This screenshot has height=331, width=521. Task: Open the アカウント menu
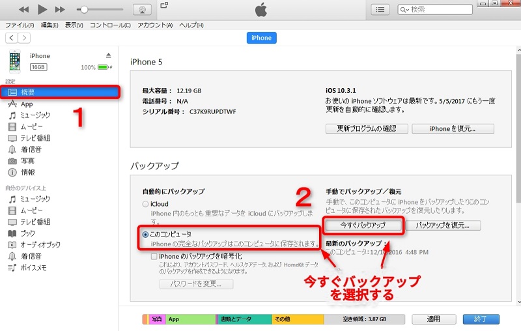pos(155,25)
